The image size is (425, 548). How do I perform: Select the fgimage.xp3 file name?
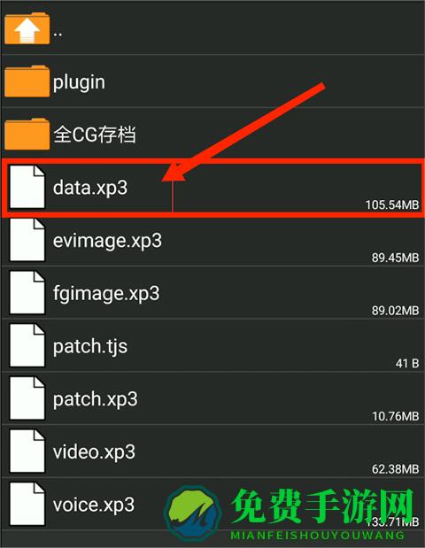pyautogui.click(x=106, y=294)
